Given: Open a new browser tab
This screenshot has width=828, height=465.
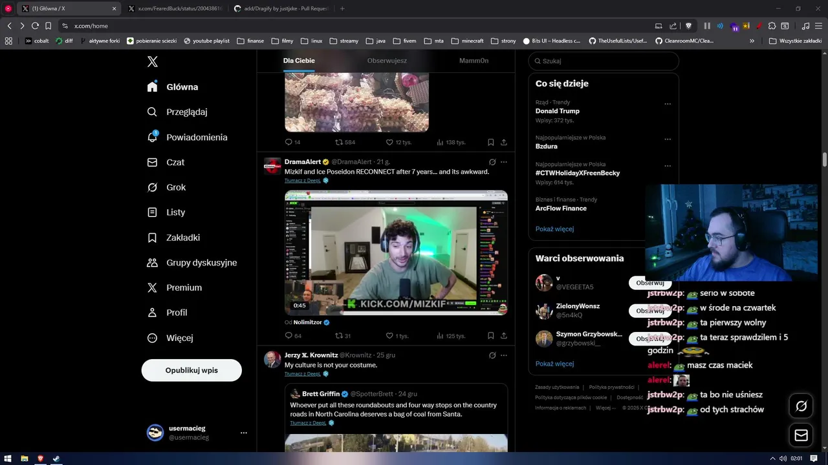Looking at the screenshot, I should pos(342,8).
